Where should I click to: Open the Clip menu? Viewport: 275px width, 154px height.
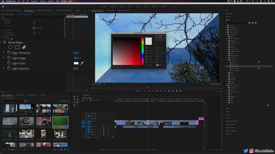coord(27,1)
